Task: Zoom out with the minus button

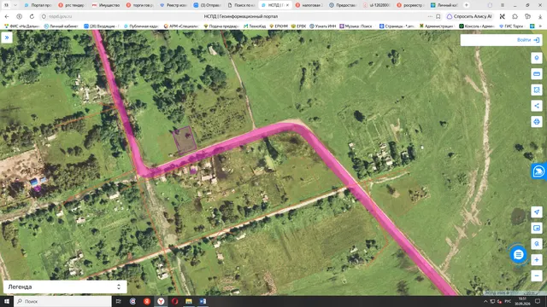Action: [x=537, y=275]
